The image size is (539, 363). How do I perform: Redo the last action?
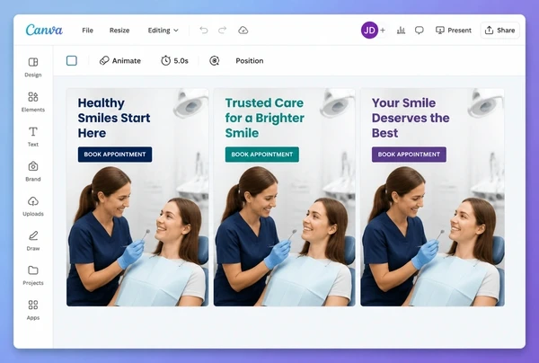tap(223, 31)
